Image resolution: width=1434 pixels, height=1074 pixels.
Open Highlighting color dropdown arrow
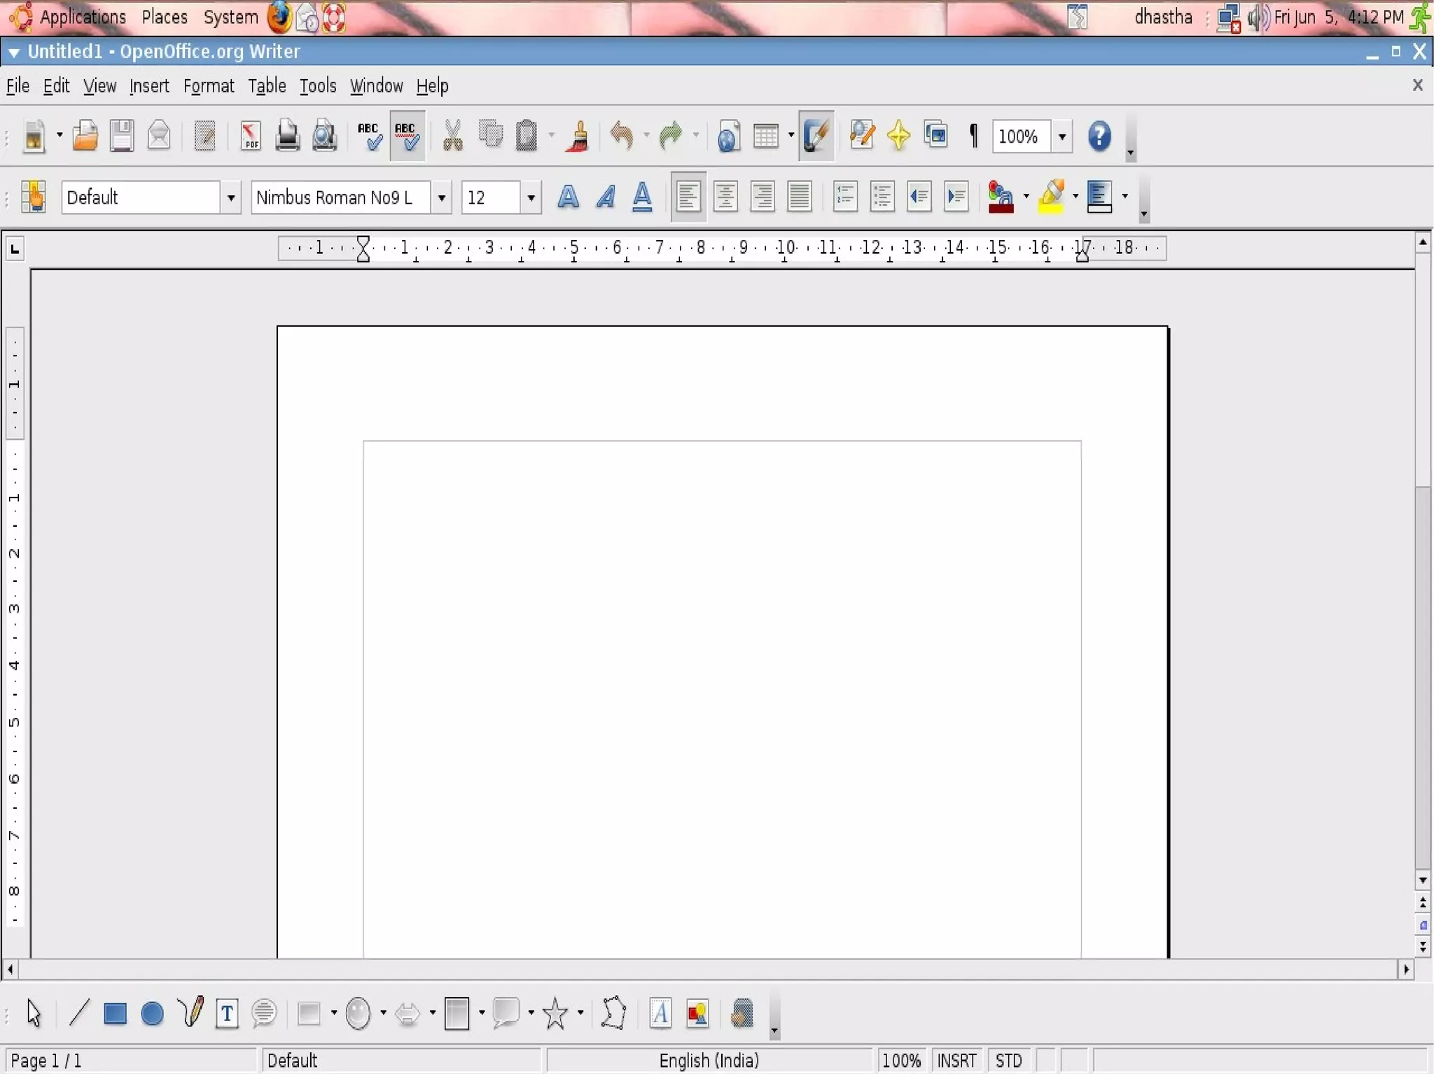click(x=1075, y=197)
